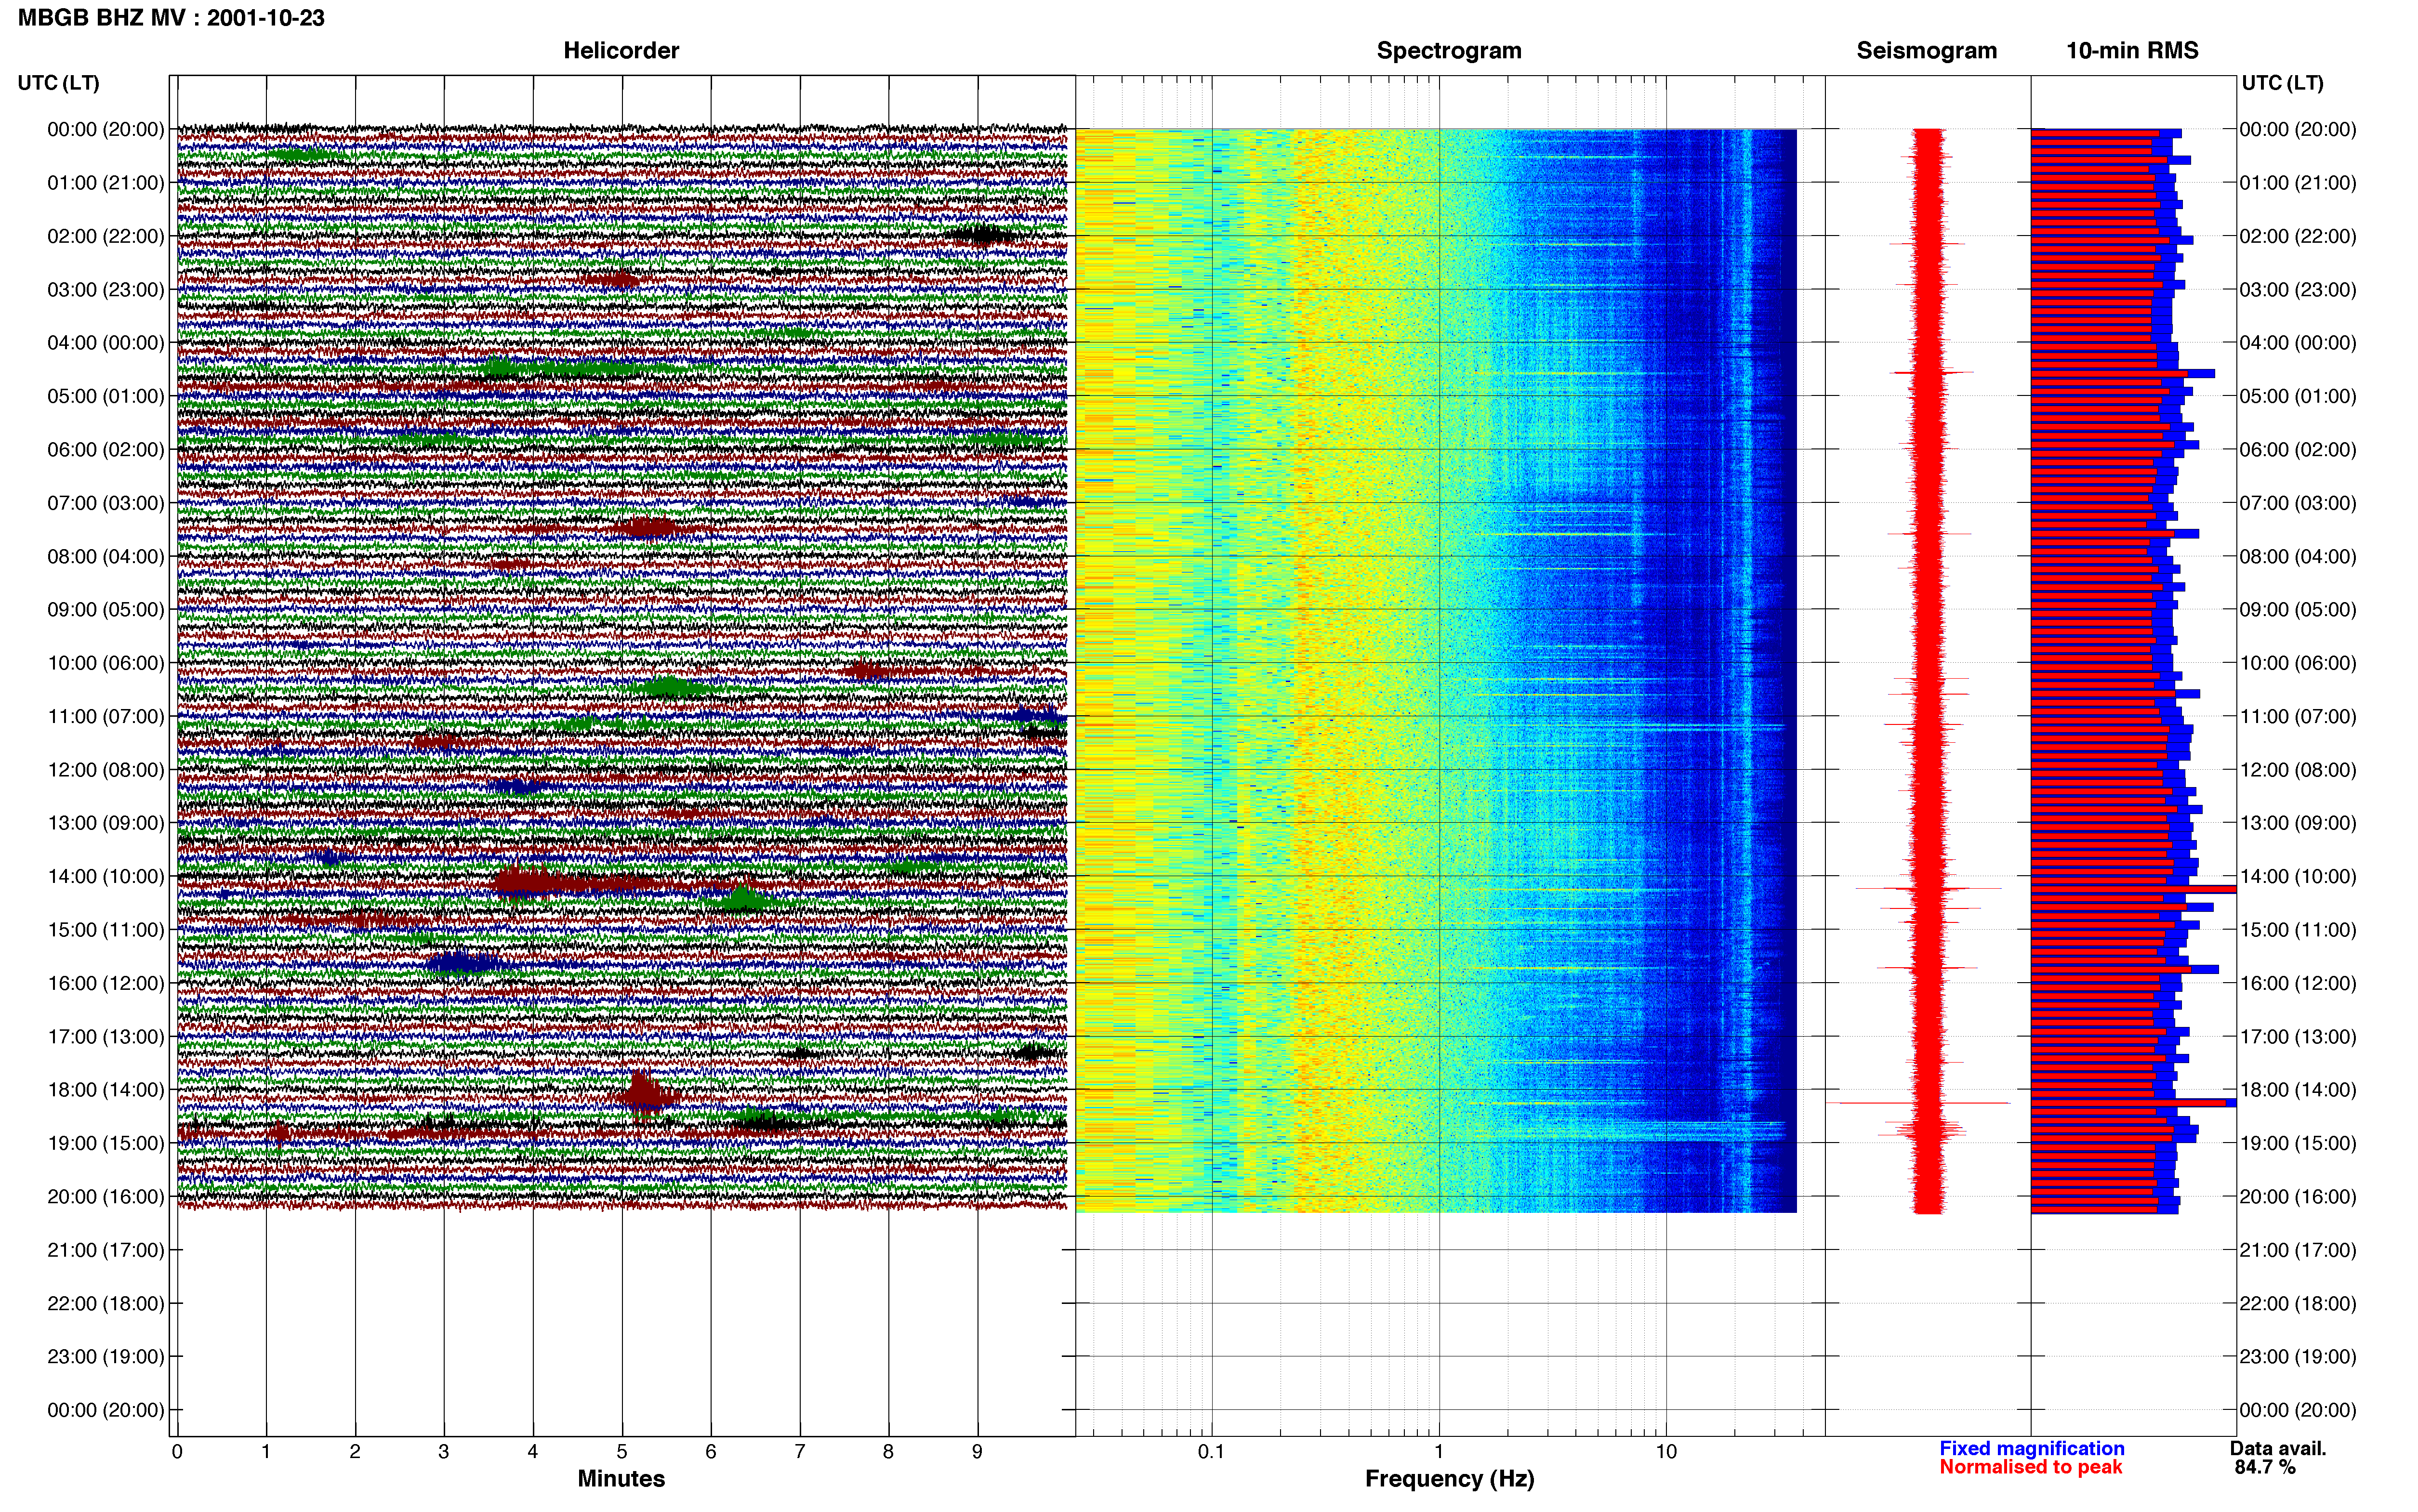Click the black helicorder event at 02:00

pyautogui.click(x=981, y=236)
